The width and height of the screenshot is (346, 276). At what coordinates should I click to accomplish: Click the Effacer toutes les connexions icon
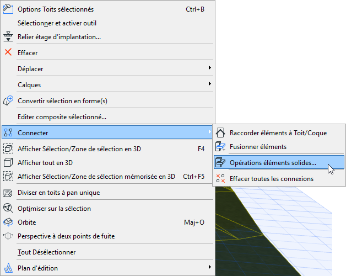tap(220, 178)
